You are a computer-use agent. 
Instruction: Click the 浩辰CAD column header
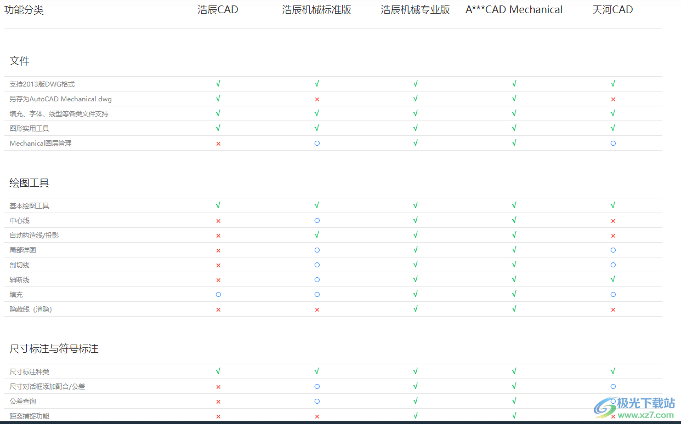coord(218,10)
